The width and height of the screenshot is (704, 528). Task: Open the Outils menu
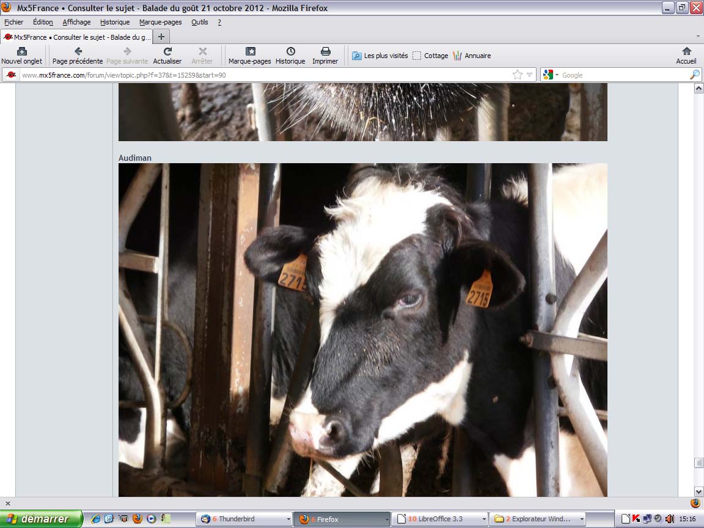pos(200,22)
